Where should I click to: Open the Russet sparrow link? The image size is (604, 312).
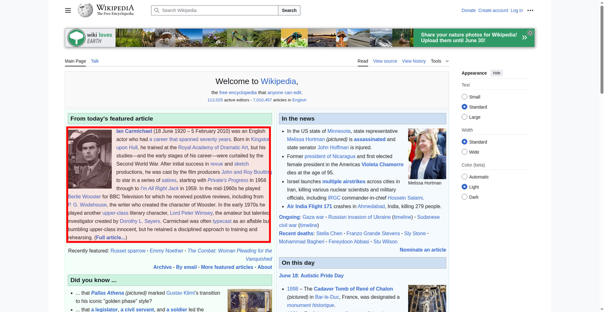click(x=128, y=251)
